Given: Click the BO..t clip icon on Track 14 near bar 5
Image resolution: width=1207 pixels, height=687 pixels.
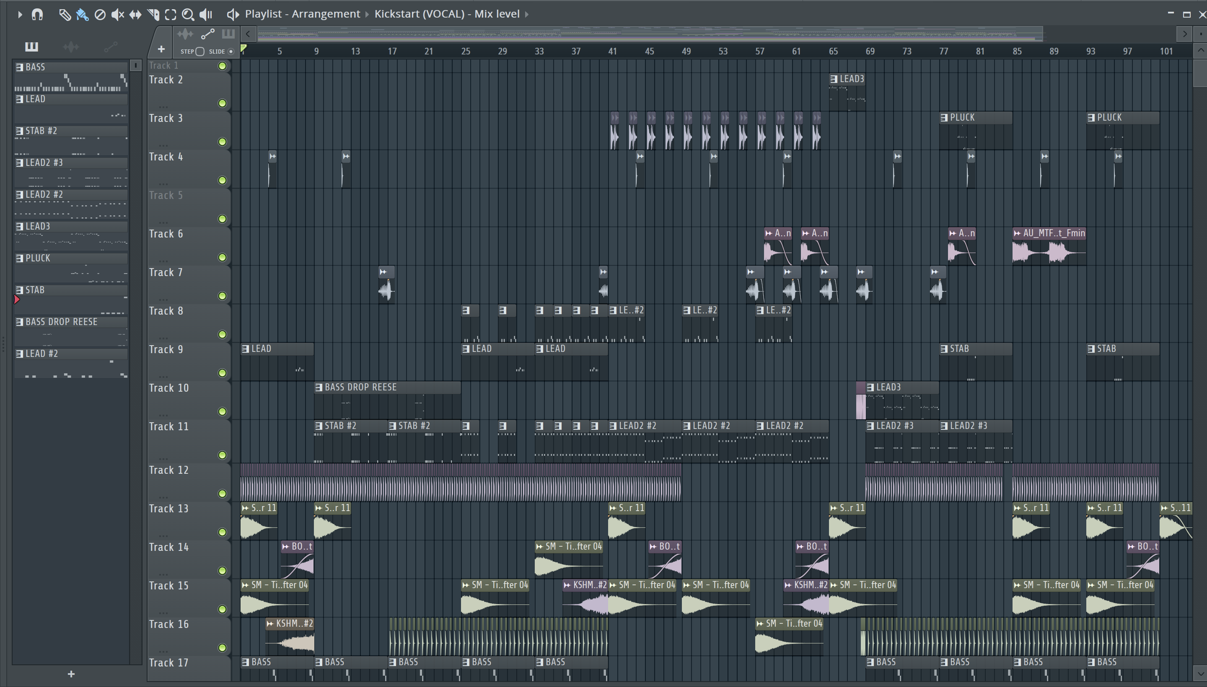Looking at the screenshot, I should click(285, 546).
